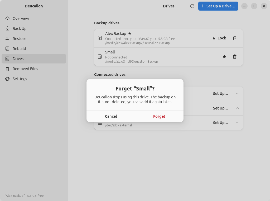Select Drives in the sidebar

tap(34, 59)
